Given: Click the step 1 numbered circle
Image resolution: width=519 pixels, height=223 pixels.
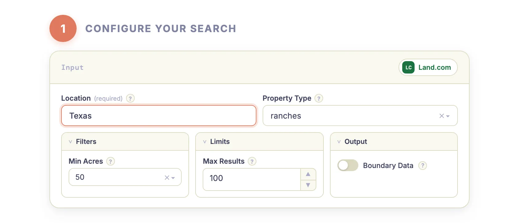Looking at the screenshot, I should [x=63, y=28].
